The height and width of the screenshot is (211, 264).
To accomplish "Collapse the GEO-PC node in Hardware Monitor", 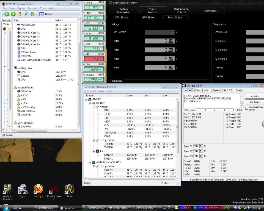I will (86, 99).
